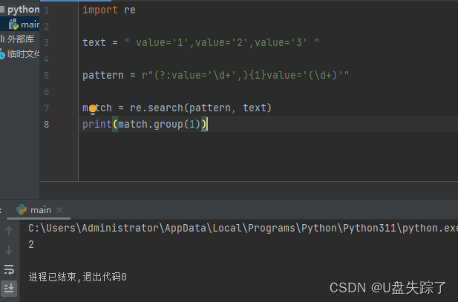Viewport: 458px width, 302px height.
Task: Expand the 外部库 external libraries node
Action: (18, 39)
